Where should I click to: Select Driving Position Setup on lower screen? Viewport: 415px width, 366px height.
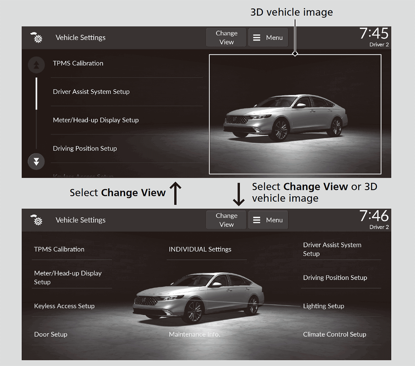pyautogui.click(x=335, y=277)
